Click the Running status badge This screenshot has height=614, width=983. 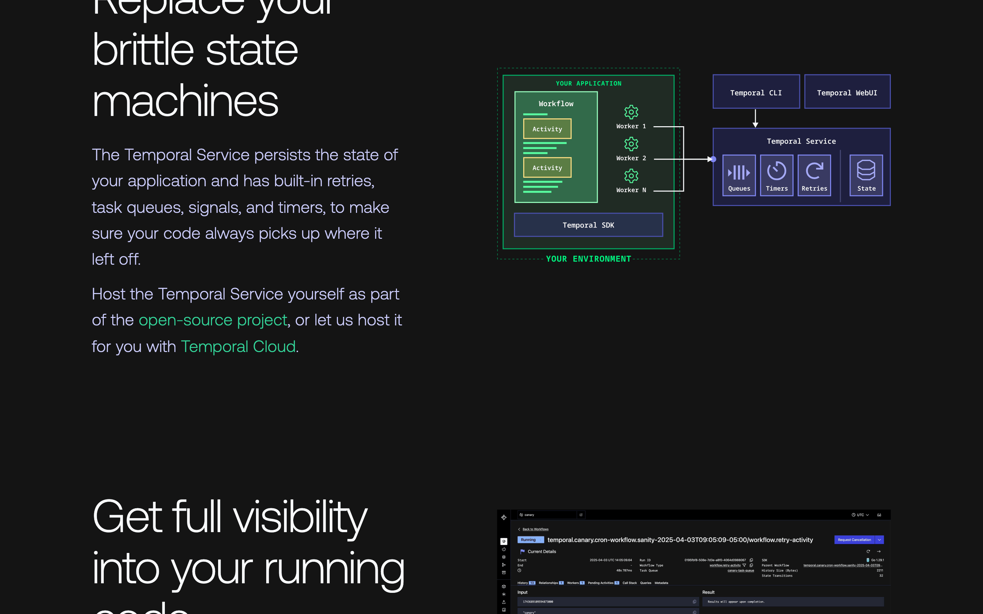click(x=530, y=540)
